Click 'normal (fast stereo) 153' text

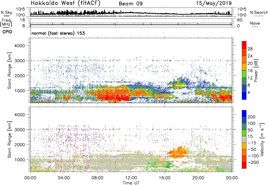pos(58,33)
